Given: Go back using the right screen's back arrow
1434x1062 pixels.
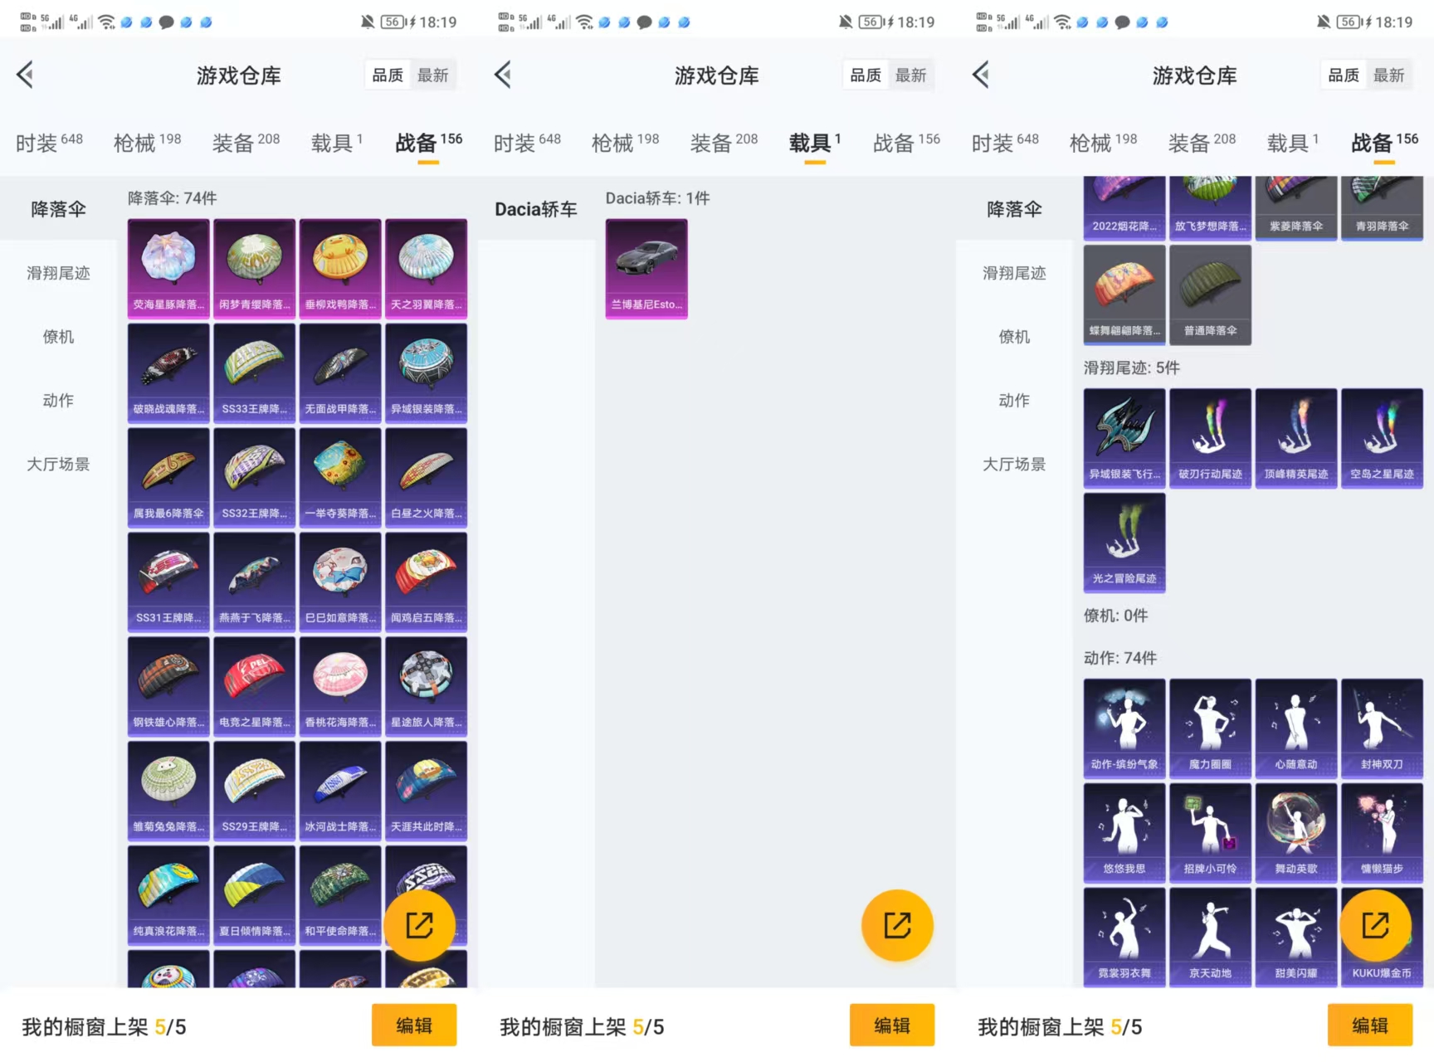Looking at the screenshot, I should (981, 75).
